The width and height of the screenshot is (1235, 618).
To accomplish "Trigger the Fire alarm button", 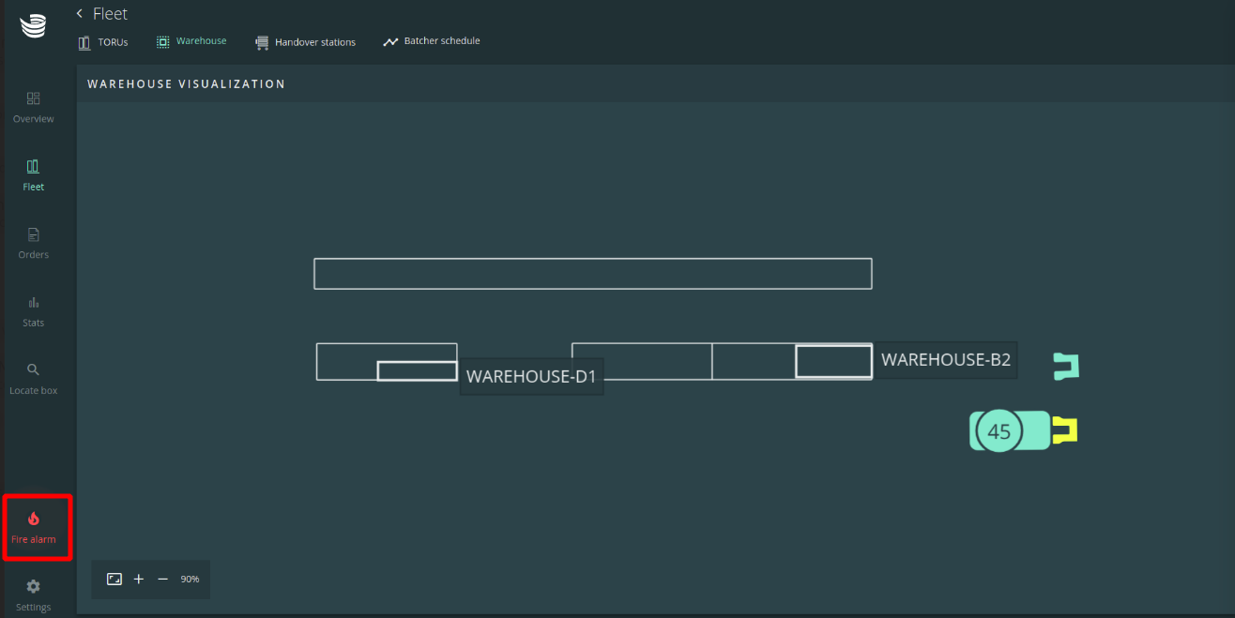I will coord(34,527).
